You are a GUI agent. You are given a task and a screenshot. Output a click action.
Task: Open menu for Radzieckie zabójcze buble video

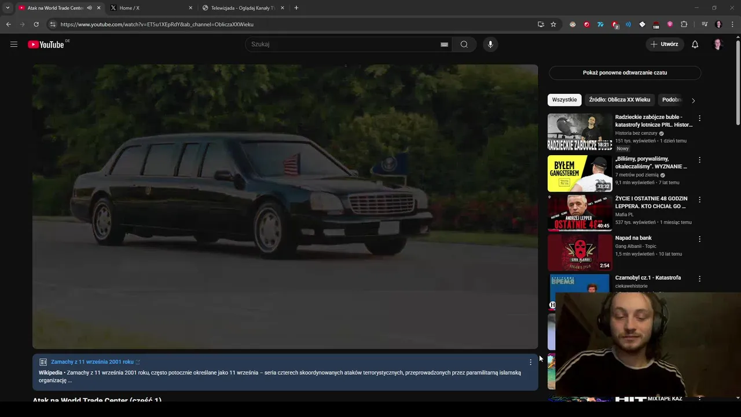(699, 118)
